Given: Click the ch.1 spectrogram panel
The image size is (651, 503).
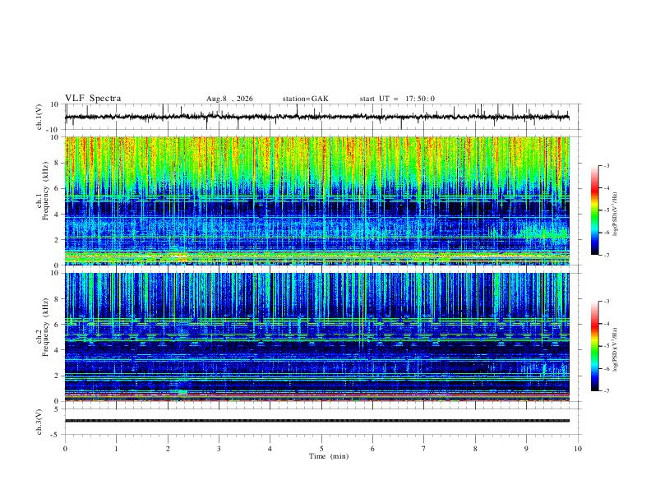Looking at the screenshot, I should coord(317,201).
